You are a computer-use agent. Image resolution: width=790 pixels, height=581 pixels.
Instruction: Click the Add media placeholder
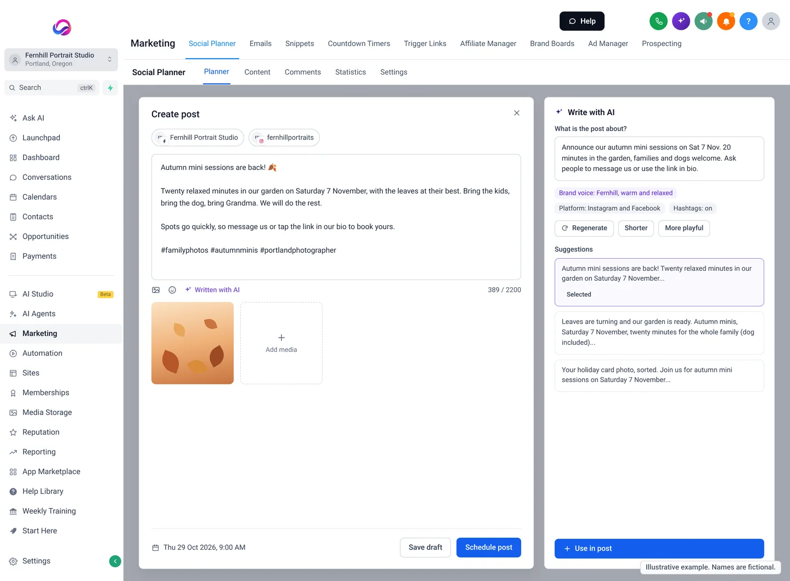click(281, 343)
